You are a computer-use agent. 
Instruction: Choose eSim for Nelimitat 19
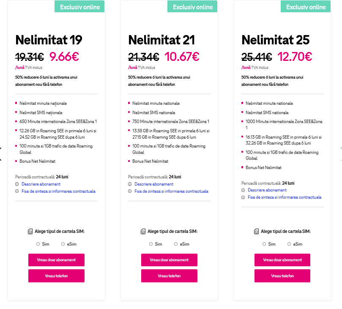click(x=63, y=244)
